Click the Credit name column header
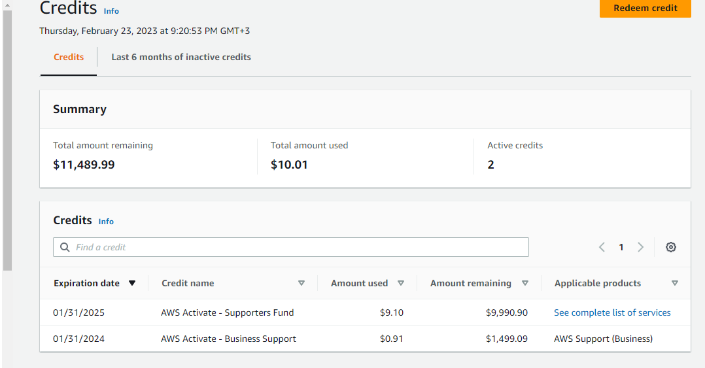705x368 pixels. (188, 284)
